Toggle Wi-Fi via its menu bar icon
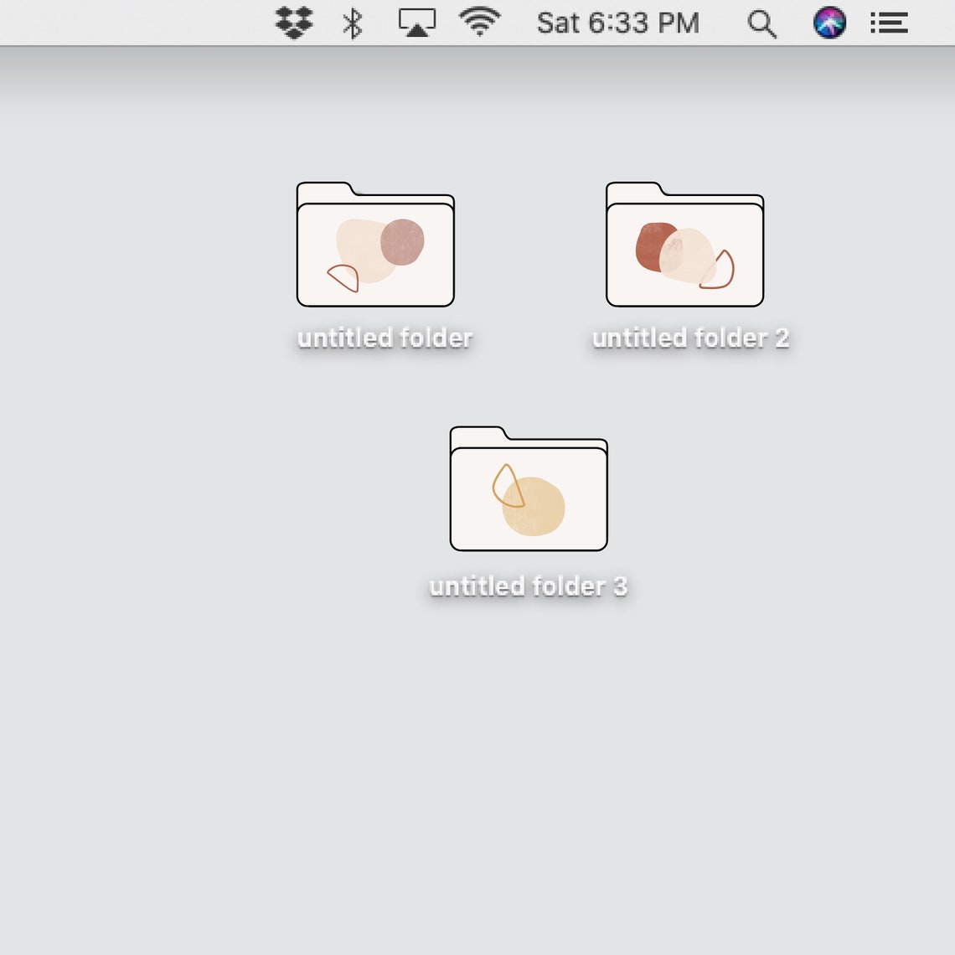This screenshot has width=955, height=955. click(479, 23)
